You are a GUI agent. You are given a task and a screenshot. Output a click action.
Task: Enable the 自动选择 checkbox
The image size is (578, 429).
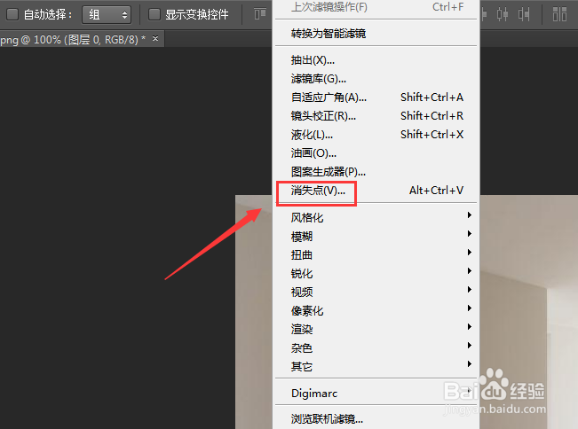(12, 14)
